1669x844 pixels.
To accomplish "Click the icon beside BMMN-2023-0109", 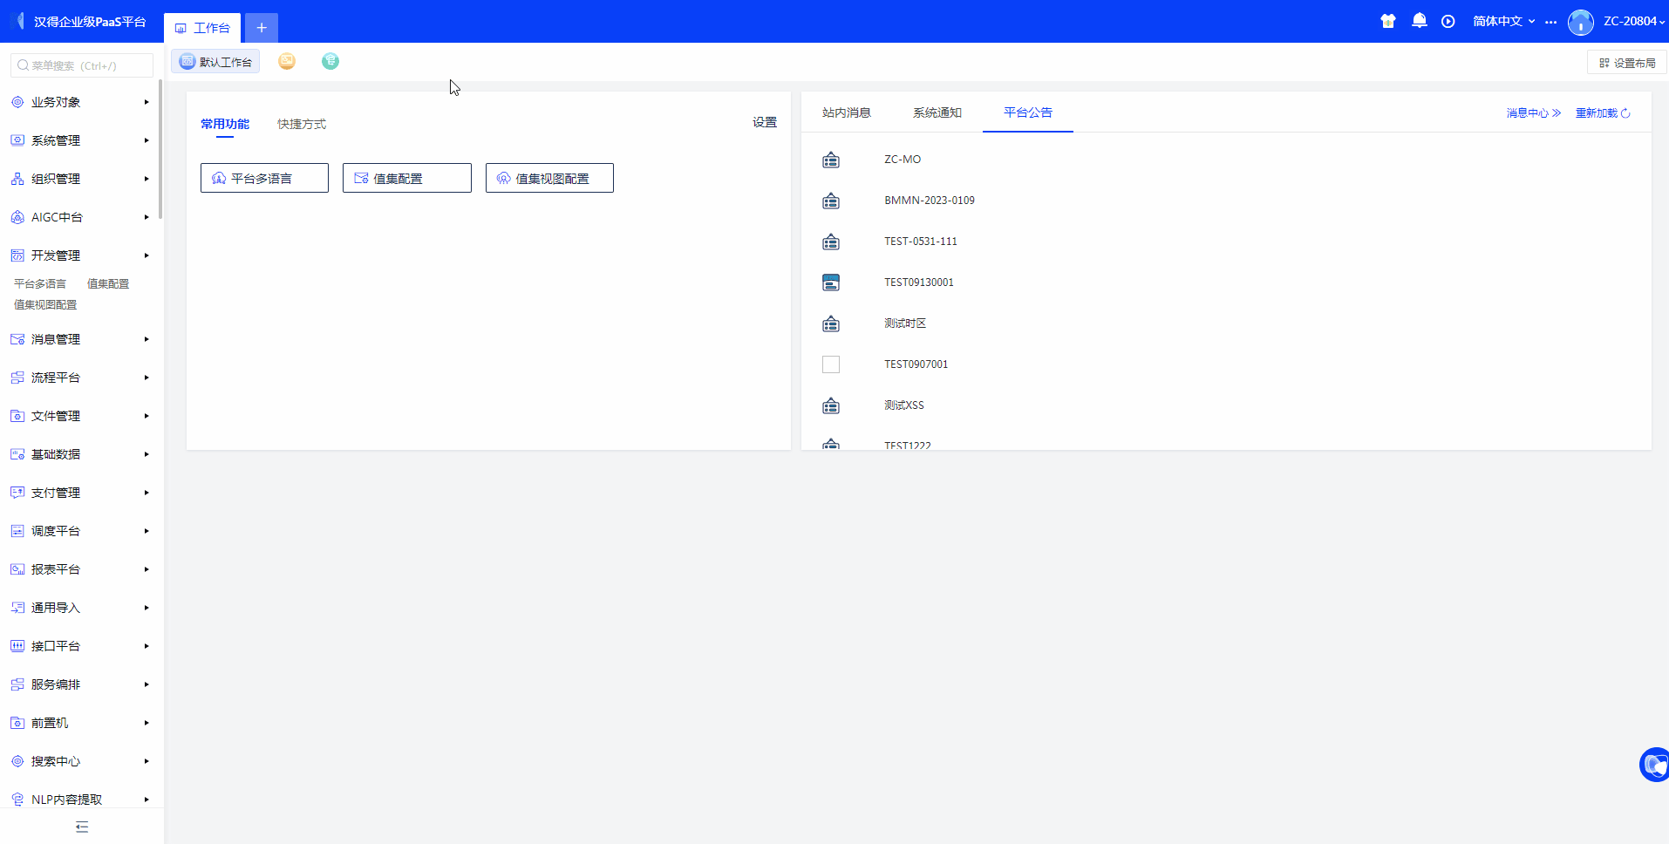I will coord(831,201).
